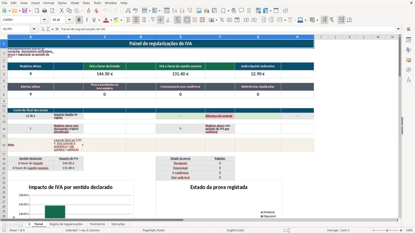Screen dimensions: 415x233
Task: Toggle Center Vertically alignment
Action: (x=160, y=20)
